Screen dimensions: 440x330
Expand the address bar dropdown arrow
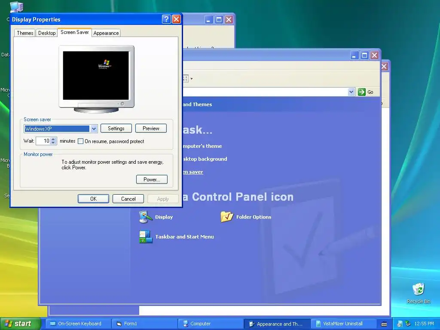pos(351,92)
